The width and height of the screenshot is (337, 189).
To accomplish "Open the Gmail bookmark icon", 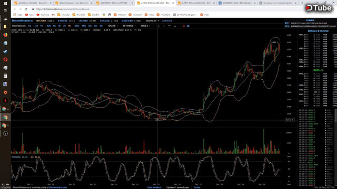I will click(53, 15).
